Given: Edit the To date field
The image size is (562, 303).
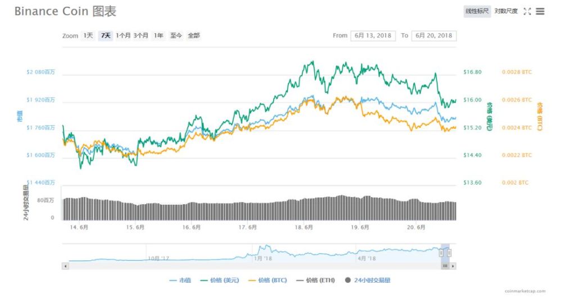Looking at the screenshot, I should [434, 35].
